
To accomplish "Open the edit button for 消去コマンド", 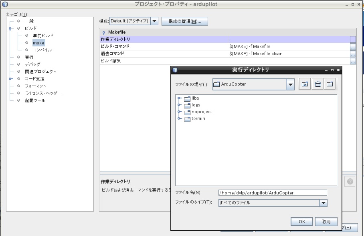I will pyautogui.click(x=353, y=54).
